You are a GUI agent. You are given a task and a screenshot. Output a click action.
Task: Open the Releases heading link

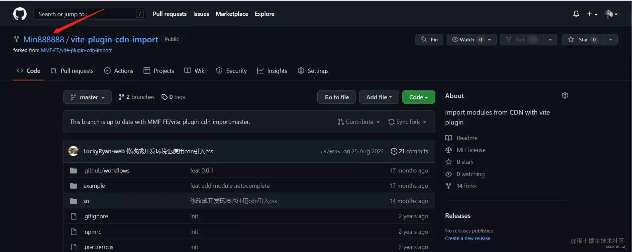[x=458, y=216]
